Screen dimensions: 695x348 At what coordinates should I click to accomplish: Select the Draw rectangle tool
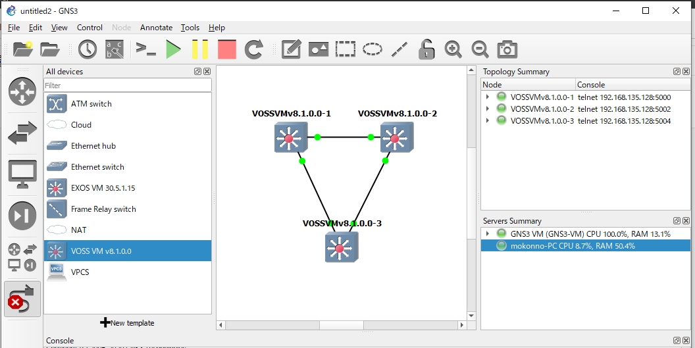click(346, 49)
